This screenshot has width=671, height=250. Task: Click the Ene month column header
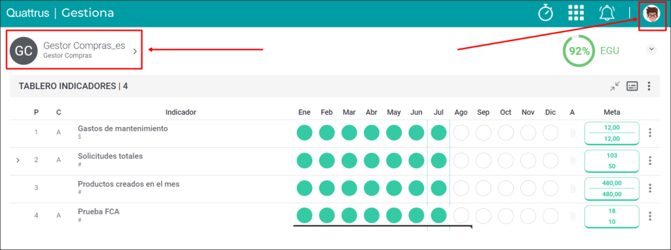pos(304,113)
